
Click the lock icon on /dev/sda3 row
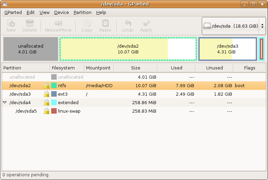(x=46, y=94)
